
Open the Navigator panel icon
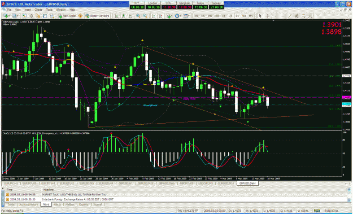tap(38, 16)
